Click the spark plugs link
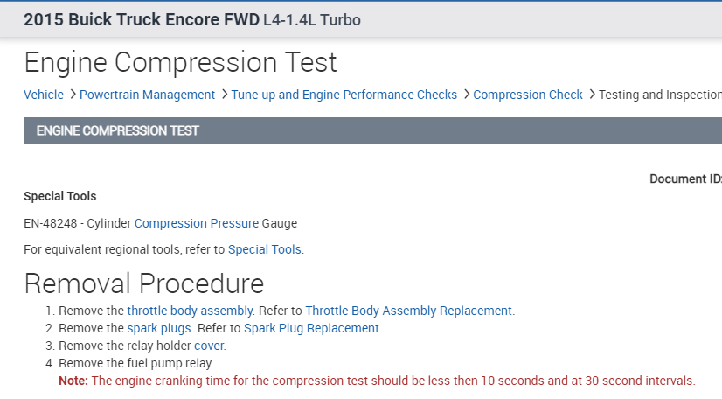Image resolution: width=722 pixels, height=399 pixels. click(159, 328)
